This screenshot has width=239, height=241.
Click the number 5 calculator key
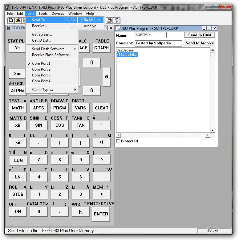(60, 177)
